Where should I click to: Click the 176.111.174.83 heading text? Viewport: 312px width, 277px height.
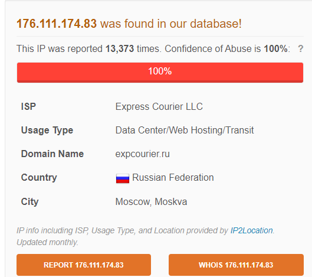coord(57,24)
